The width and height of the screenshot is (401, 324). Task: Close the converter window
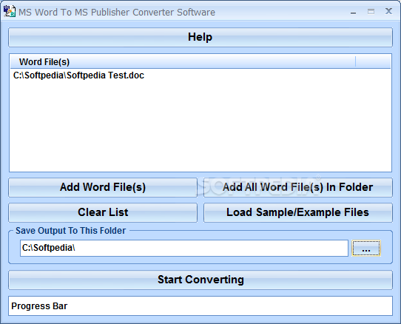coord(388,11)
